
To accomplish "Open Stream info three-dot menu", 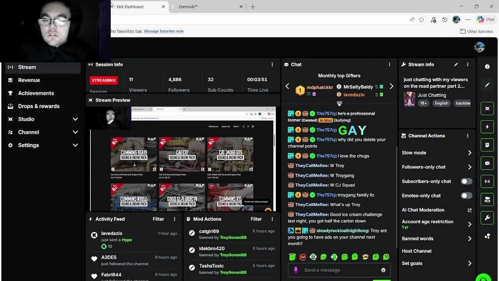I will (467, 64).
